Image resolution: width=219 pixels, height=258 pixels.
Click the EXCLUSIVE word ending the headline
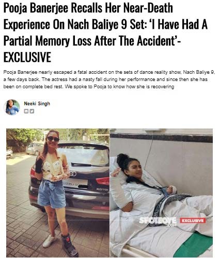(27, 57)
